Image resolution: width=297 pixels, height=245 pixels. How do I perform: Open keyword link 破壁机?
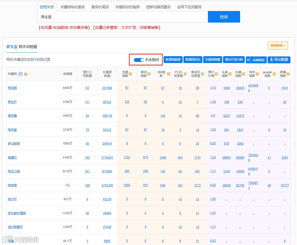click(12, 157)
